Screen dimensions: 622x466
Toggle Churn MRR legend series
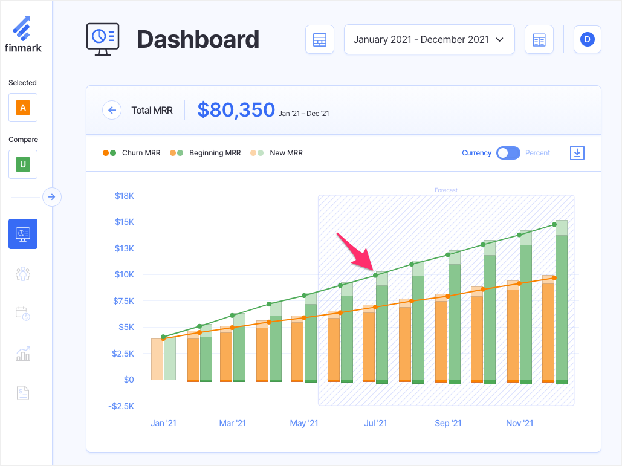click(132, 153)
